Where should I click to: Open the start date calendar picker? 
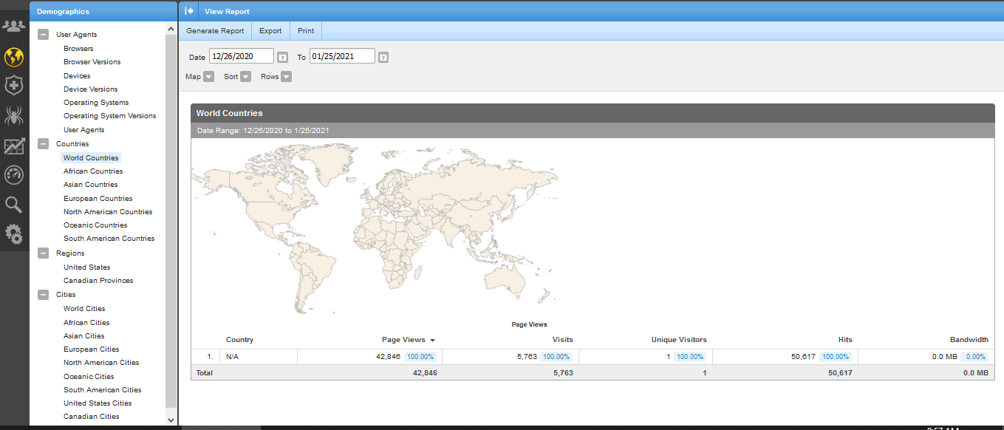pos(282,58)
